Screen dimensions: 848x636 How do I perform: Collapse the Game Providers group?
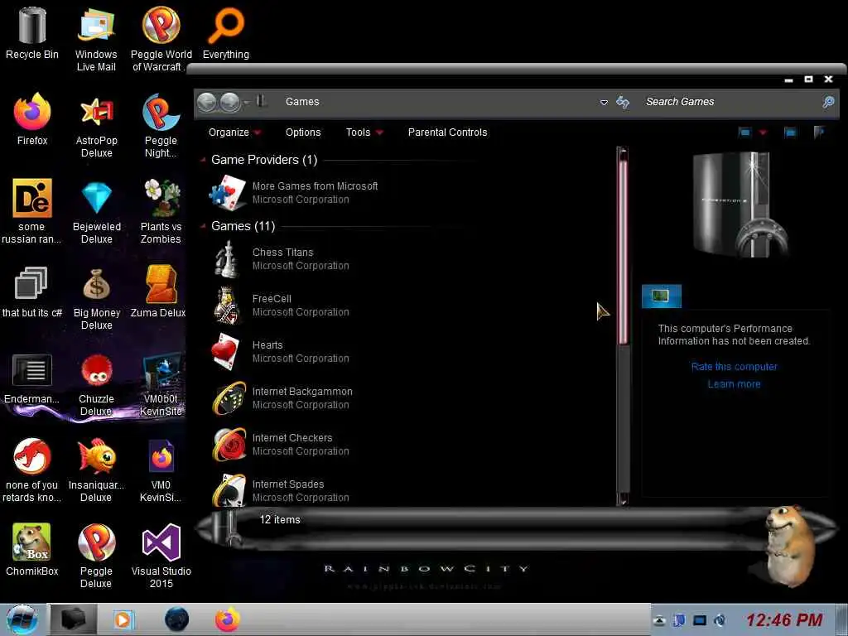tap(204, 160)
